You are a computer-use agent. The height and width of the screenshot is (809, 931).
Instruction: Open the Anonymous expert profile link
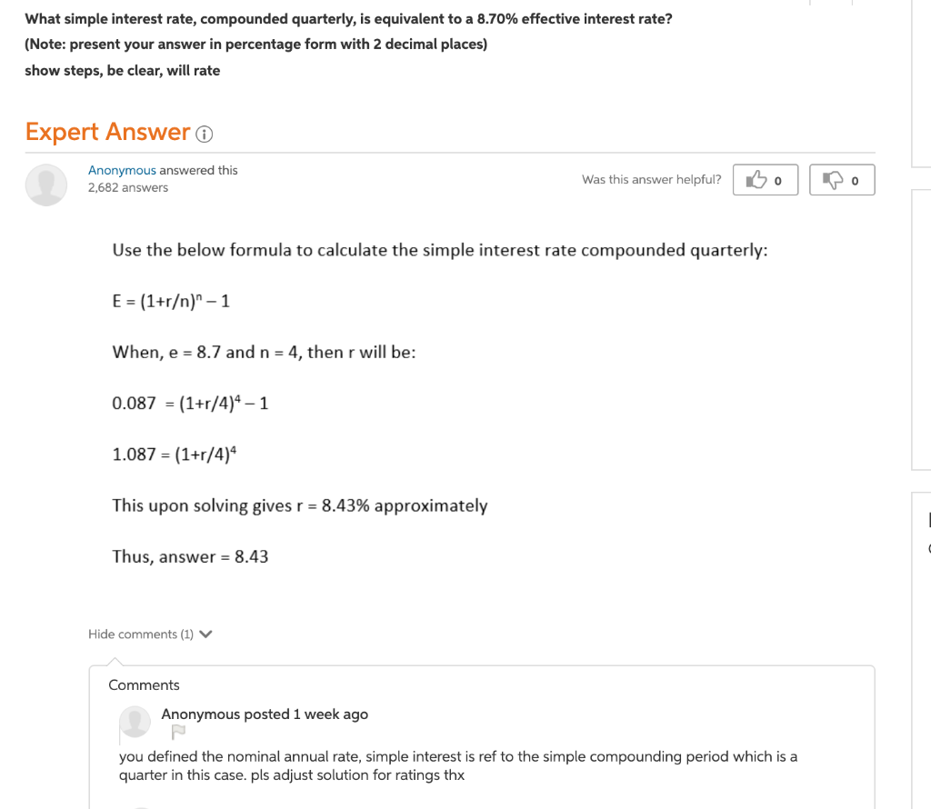(122, 170)
